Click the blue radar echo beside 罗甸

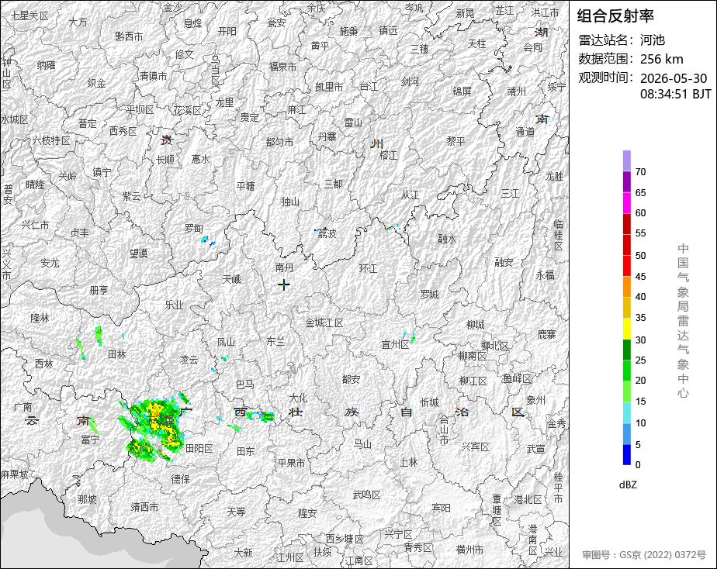pos(208,240)
